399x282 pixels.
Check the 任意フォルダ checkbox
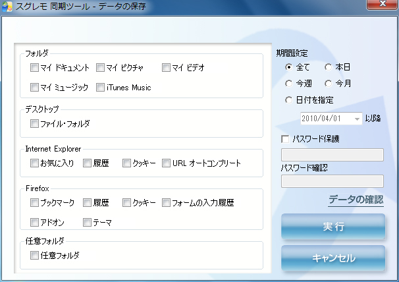[x=34, y=255]
